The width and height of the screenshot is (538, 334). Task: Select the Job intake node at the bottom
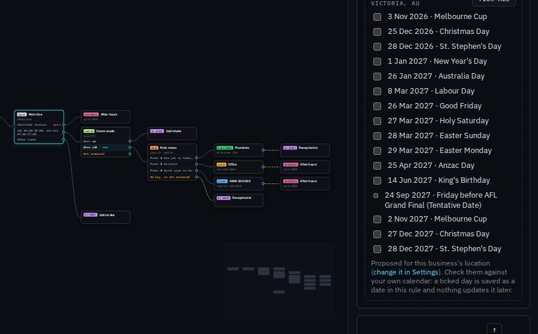[106, 217]
